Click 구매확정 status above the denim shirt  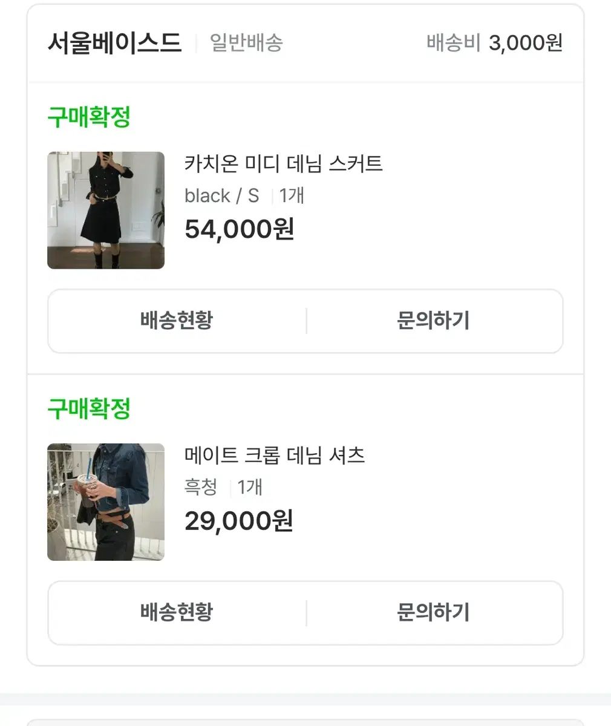[x=89, y=409]
